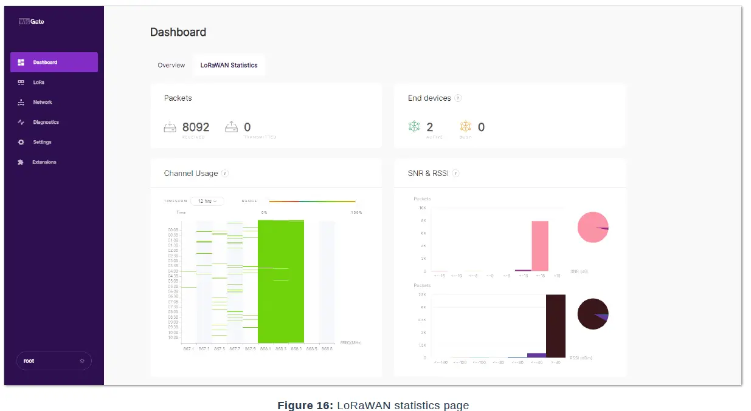Click the range color gradient bar
Image resolution: width=751 pixels, height=411 pixels.
312,201
